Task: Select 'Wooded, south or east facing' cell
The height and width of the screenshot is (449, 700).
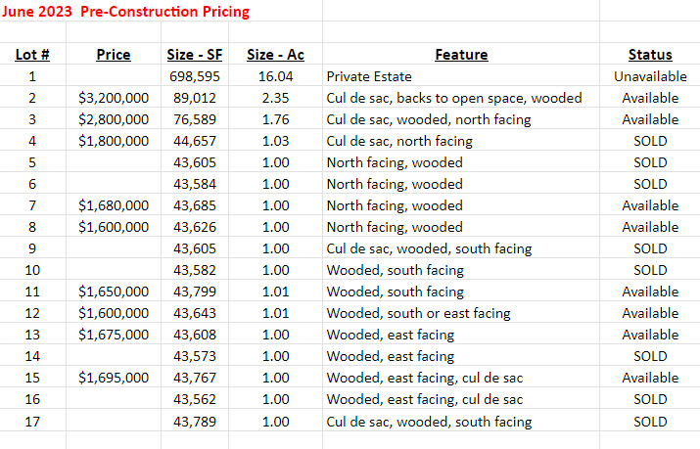Action: [x=419, y=313]
